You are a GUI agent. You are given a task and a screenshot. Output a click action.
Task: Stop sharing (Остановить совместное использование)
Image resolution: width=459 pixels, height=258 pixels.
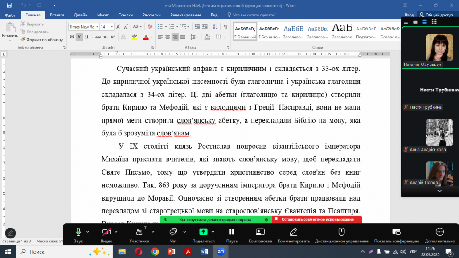(317, 219)
